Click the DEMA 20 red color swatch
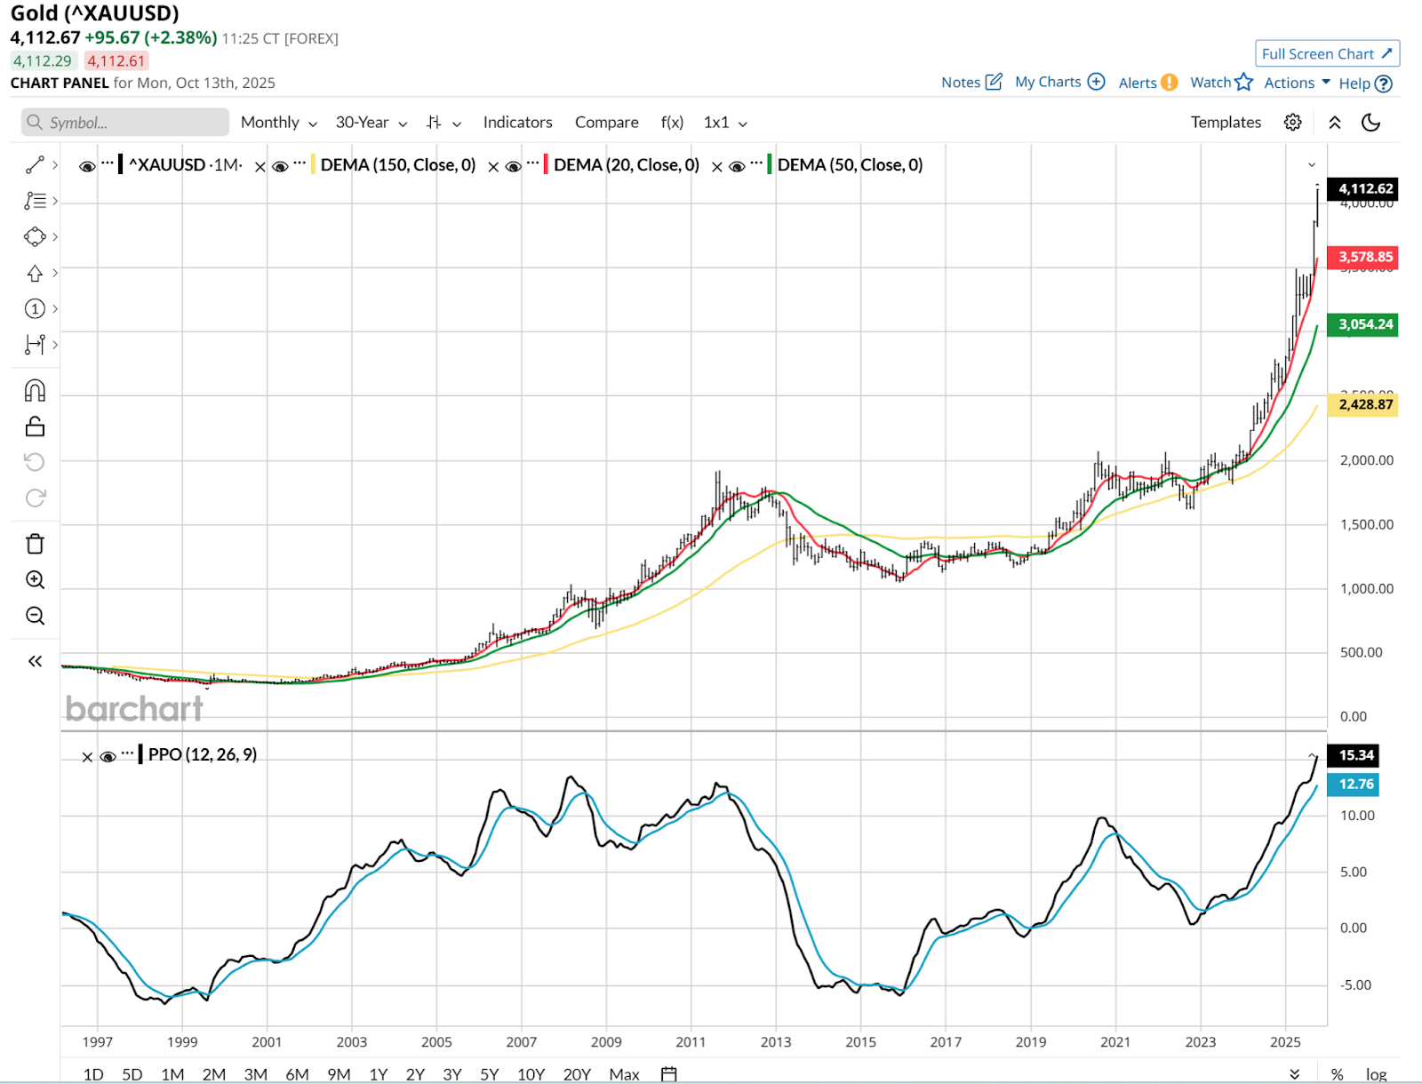1422x1084 pixels. (545, 165)
